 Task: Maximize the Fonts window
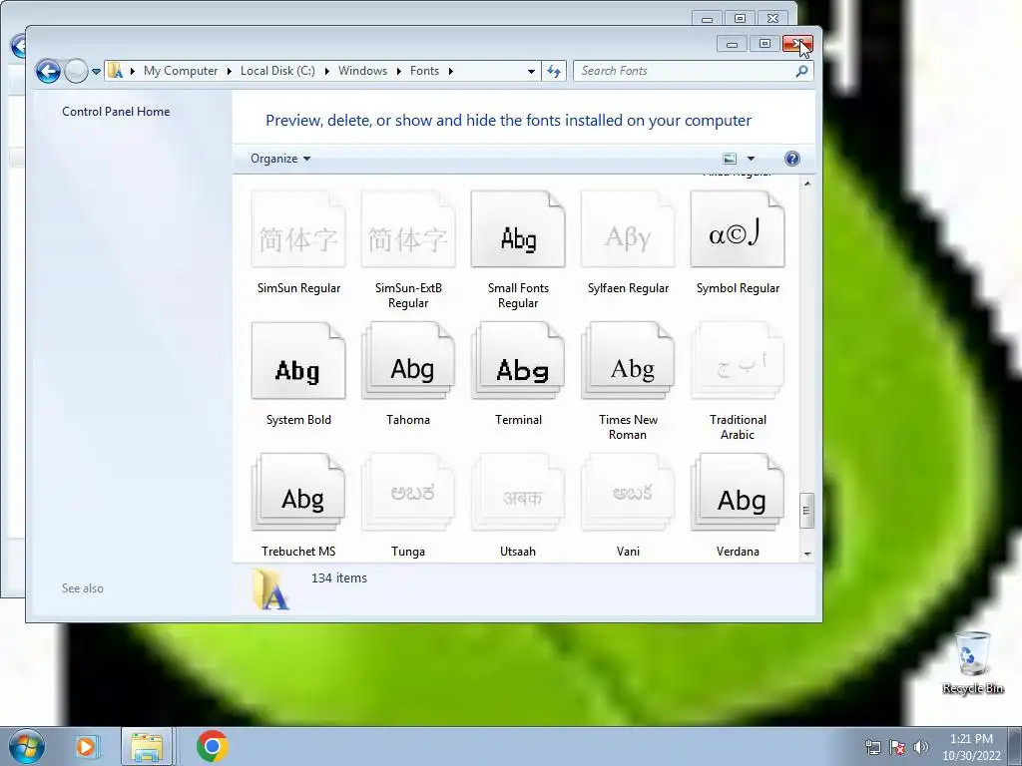pyautogui.click(x=765, y=44)
